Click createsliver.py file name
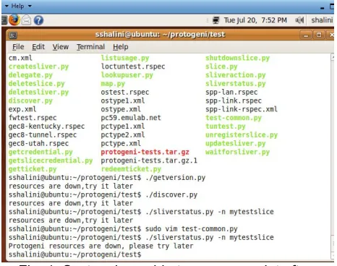 [x=38, y=66]
